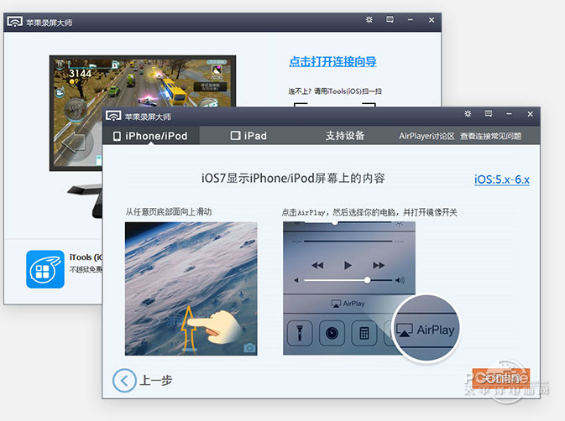Open settings gear in front window title bar
The height and width of the screenshot is (421, 565).
pos(468,114)
